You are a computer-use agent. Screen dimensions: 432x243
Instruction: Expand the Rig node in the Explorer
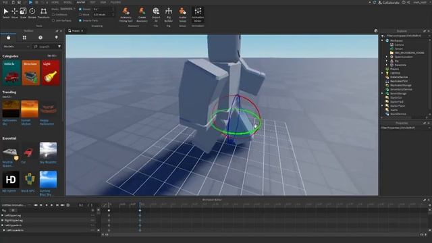click(x=387, y=61)
